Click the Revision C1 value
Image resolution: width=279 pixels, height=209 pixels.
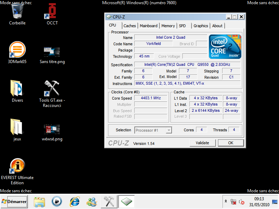[x=231, y=77]
